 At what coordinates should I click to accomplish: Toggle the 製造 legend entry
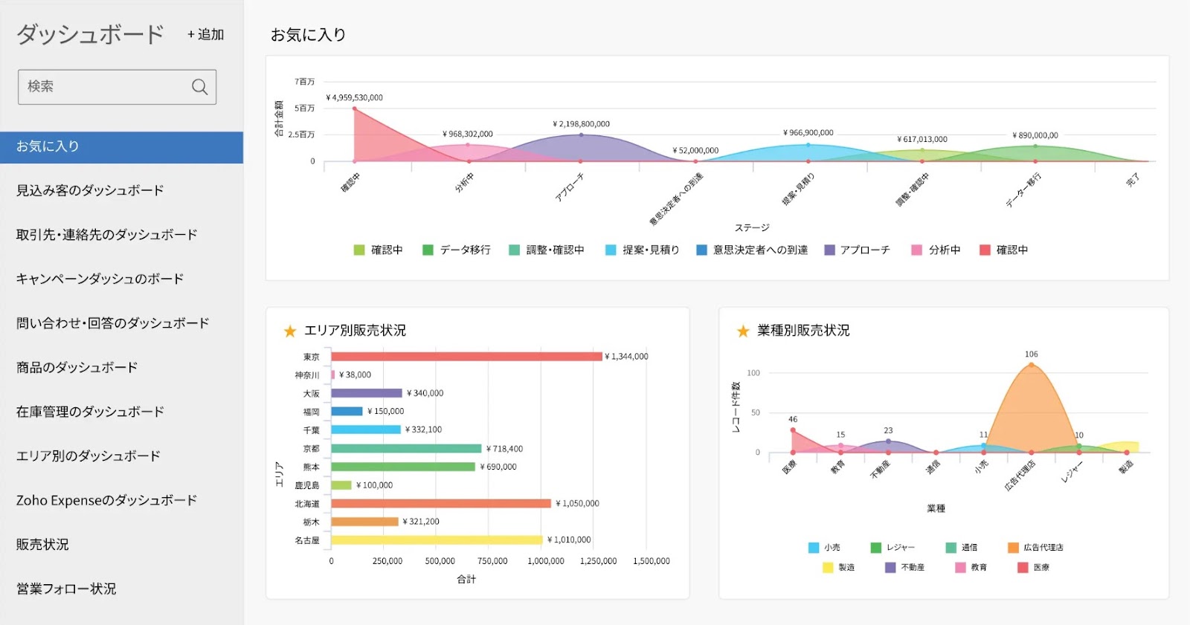[x=839, y=568]
